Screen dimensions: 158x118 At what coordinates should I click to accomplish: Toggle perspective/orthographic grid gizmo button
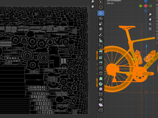pos(150,29)
